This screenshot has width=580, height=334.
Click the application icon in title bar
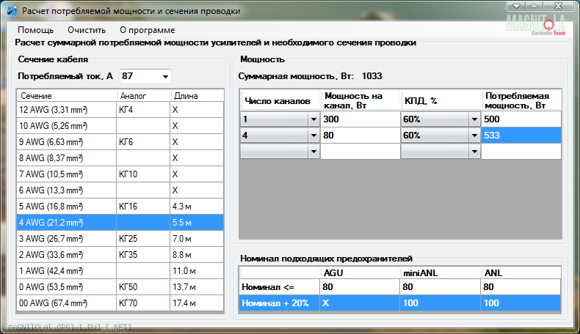pyautogui.click(x=11, y=10)
